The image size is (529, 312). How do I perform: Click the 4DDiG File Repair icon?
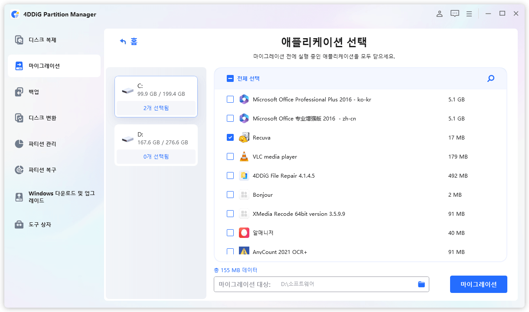pyautogui.click(x=244, y=175)
